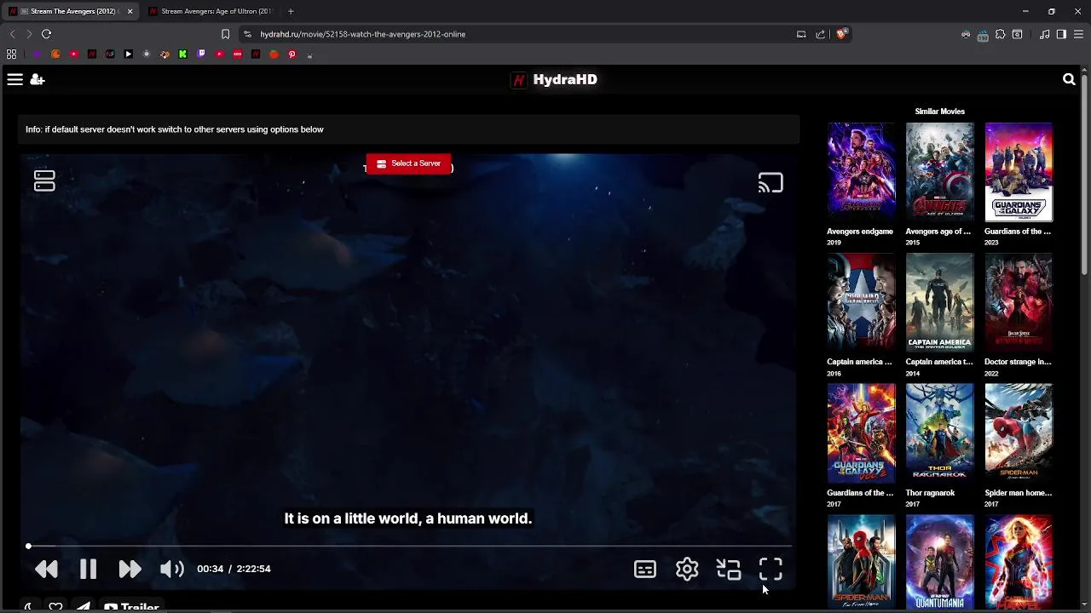Viewport: 1091px width, 613px height.
Task: Fast forward the video
Action: [x=130, y=569]
